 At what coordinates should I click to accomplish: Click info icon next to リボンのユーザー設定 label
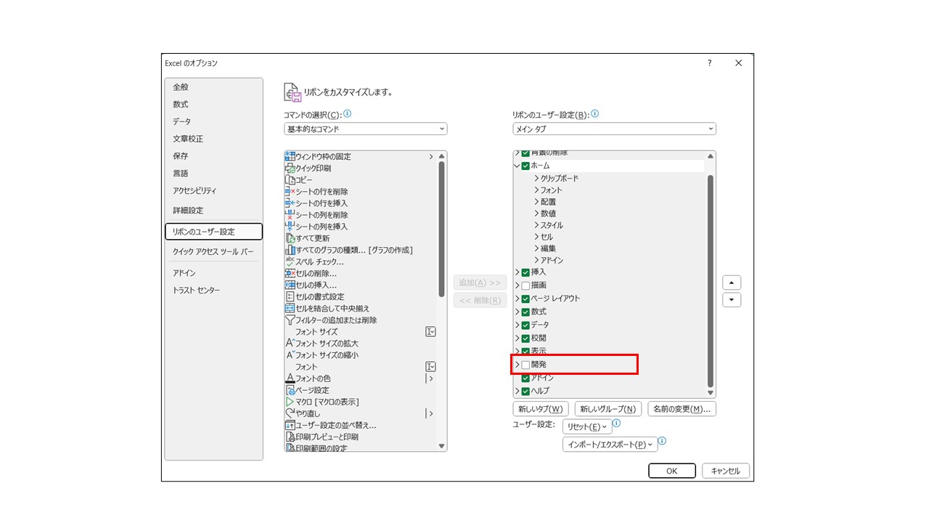point(594,114)
